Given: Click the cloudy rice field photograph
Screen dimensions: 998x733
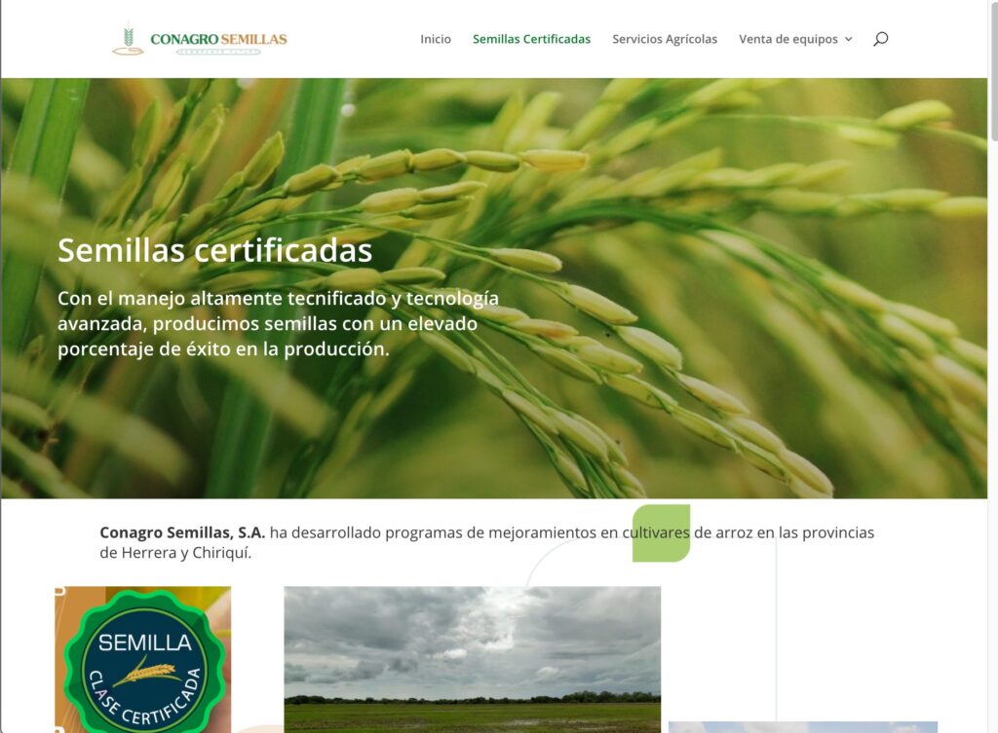Looking at the screenshot, I should coord(473,660).
